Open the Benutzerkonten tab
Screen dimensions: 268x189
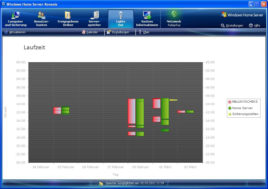[x=42, y=19]
